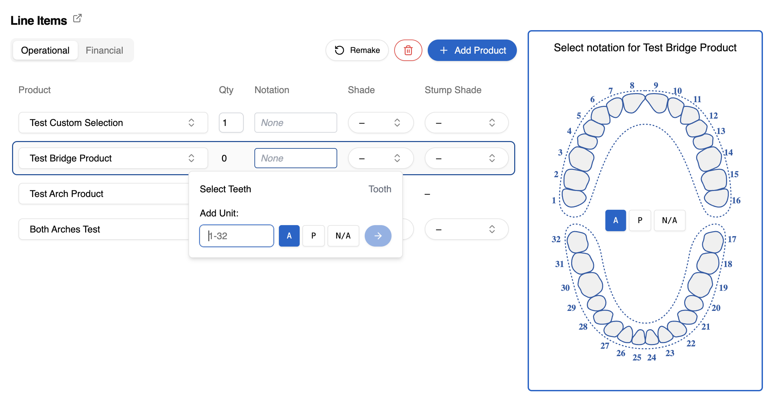Screen dimensions: 775x402
Task: Open the Test Bridge Product dropdown
Action: tap(113, 158)
